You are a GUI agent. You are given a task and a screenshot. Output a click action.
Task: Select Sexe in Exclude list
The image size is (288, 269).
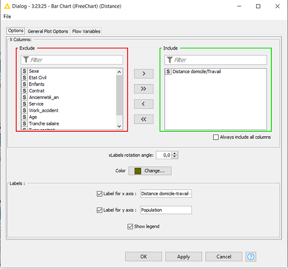click(69, 71)
